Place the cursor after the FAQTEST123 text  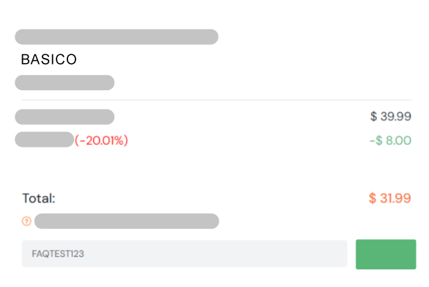[85, 254]
